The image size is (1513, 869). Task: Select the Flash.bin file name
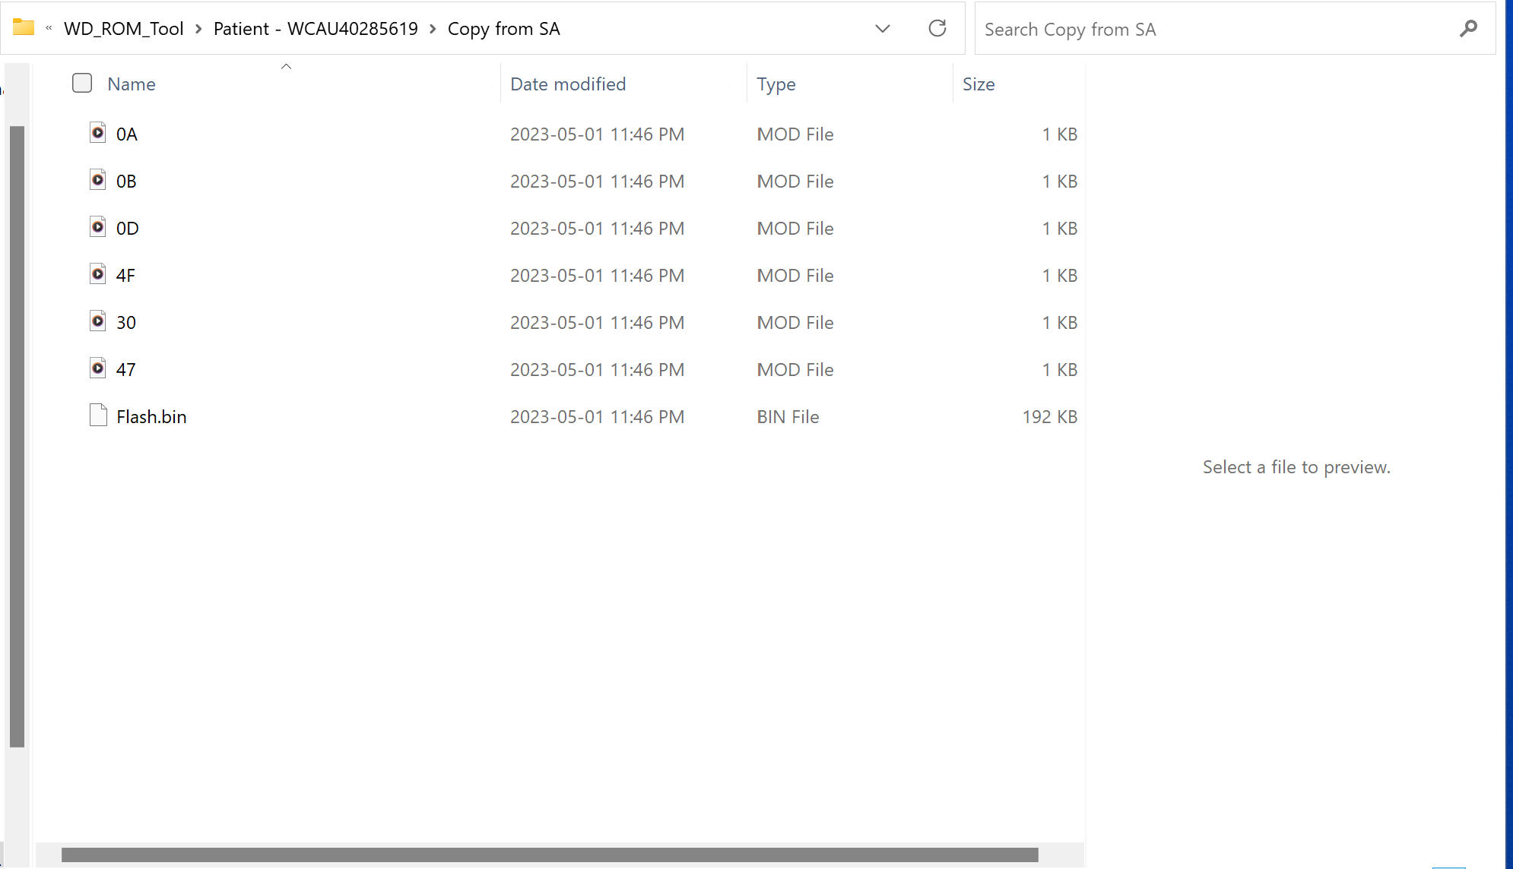pyautogui.click(x=151, y=417)
